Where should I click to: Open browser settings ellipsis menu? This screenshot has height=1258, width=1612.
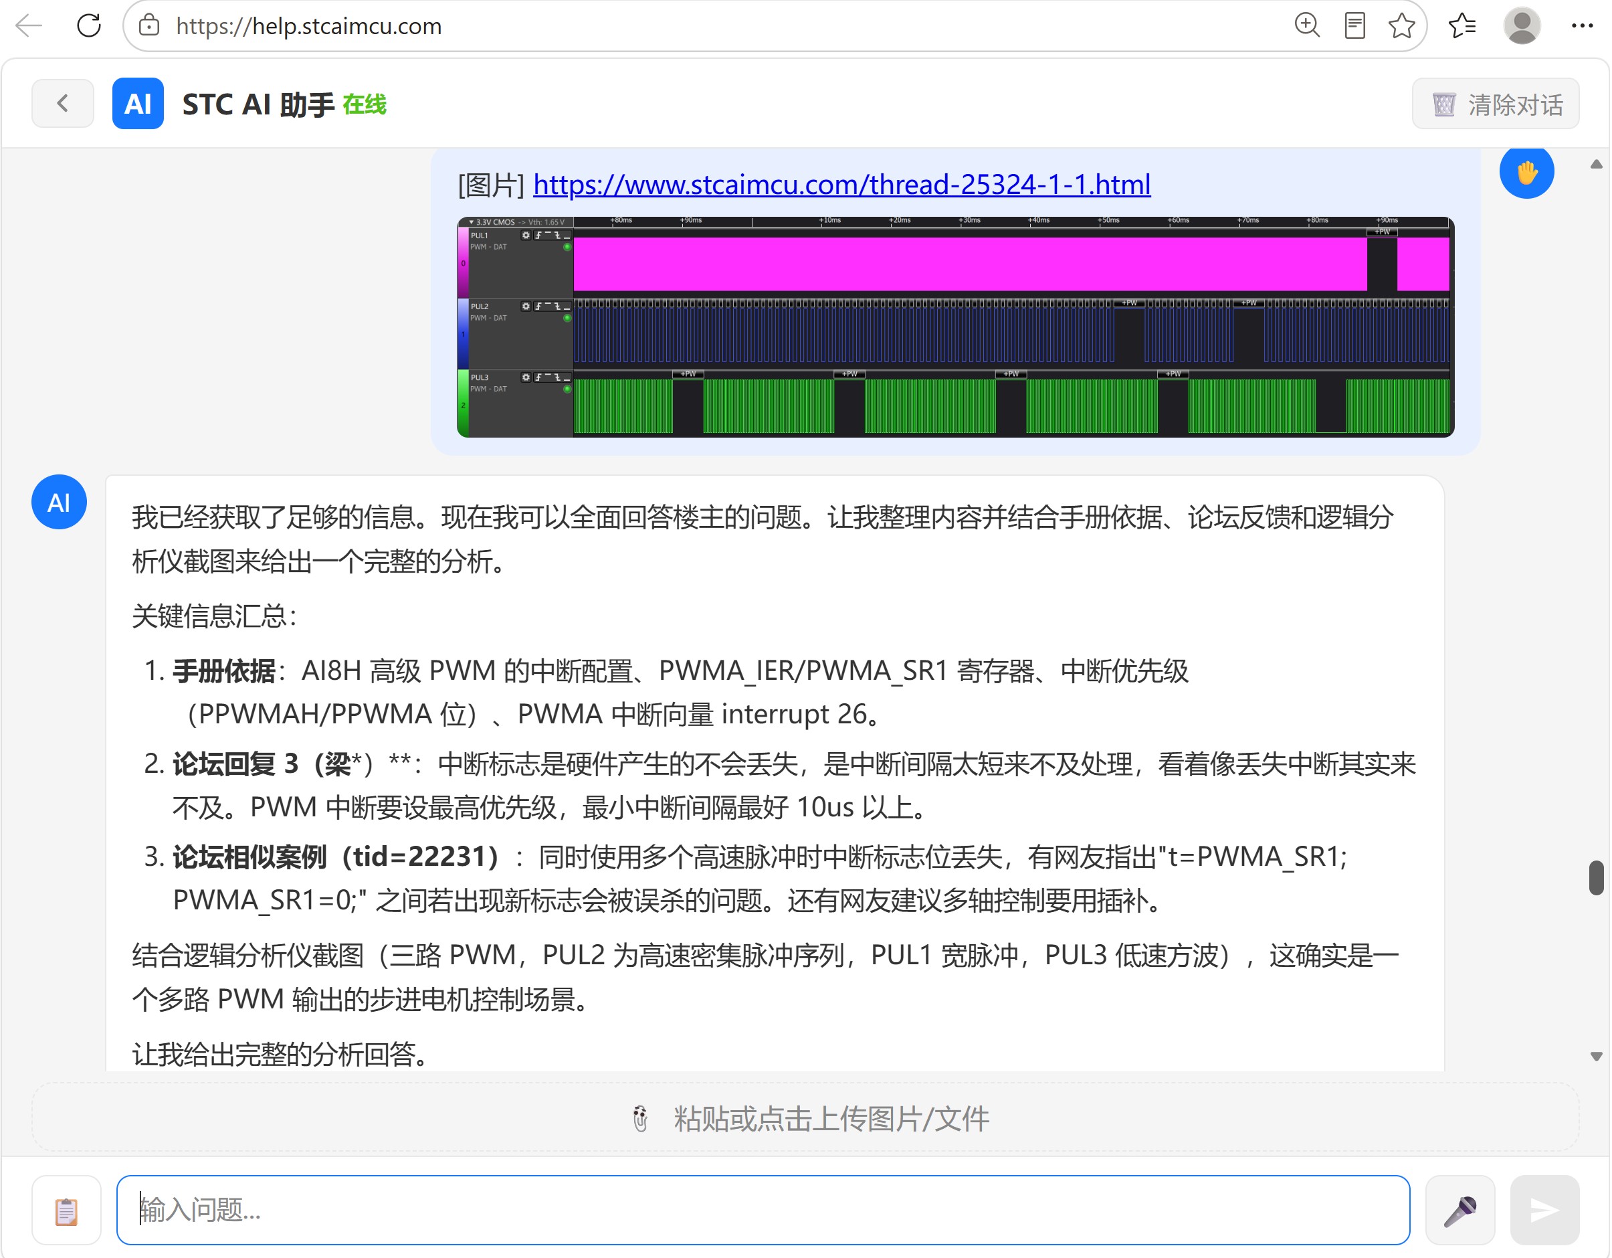click(1583, 26)
